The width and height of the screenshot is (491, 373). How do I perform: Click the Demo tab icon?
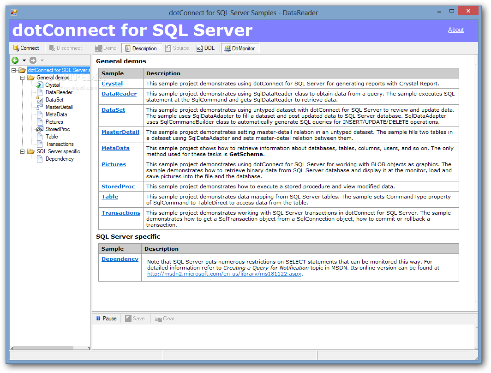tap(99, 48)
